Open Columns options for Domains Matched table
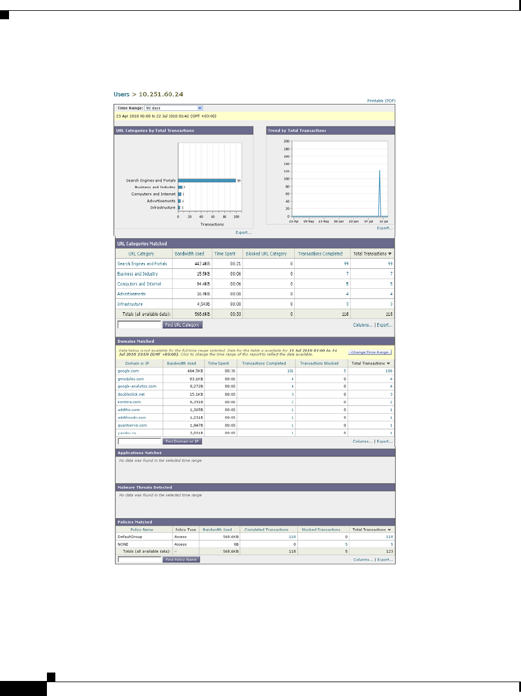Image resolution: width=521 pixels, height=696 pixels. click(363, 441)
